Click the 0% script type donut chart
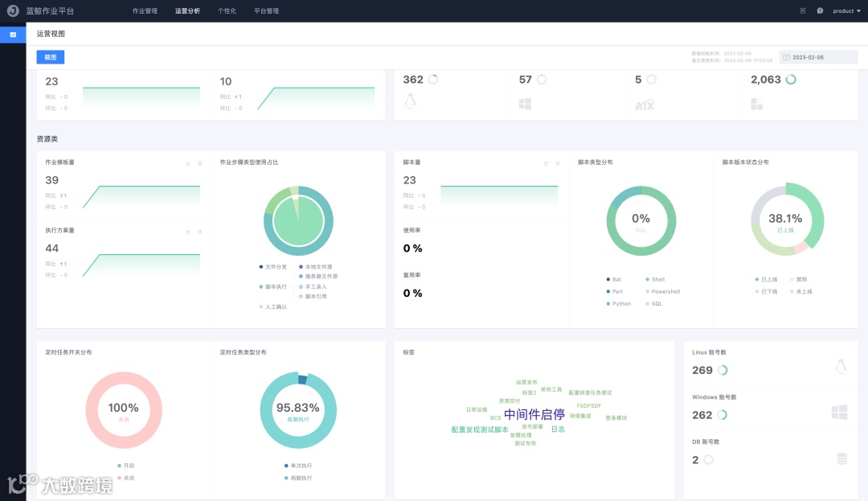The image size is (868, 501). [x=641, y=220]
